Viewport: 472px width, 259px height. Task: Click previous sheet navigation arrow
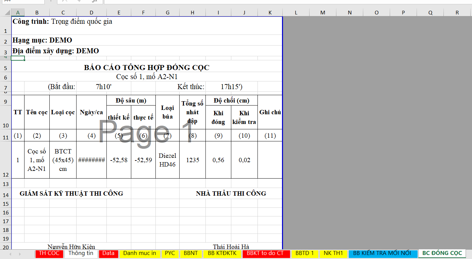[10, 254]
